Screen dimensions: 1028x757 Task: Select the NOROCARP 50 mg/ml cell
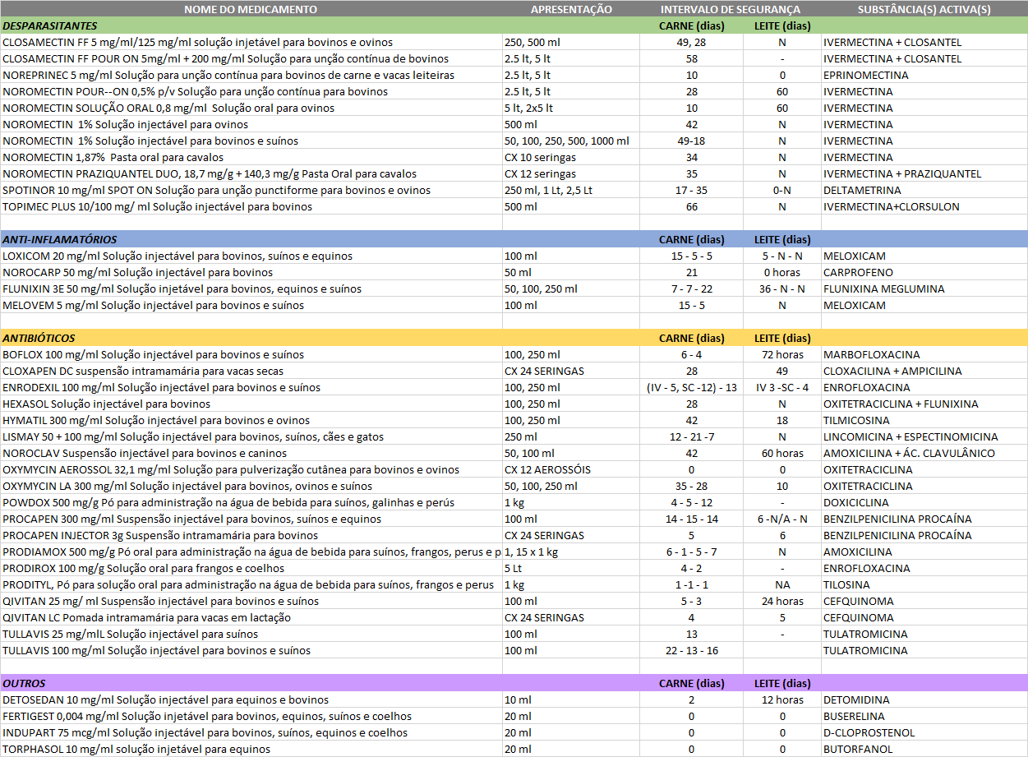[x=251, y=272]
